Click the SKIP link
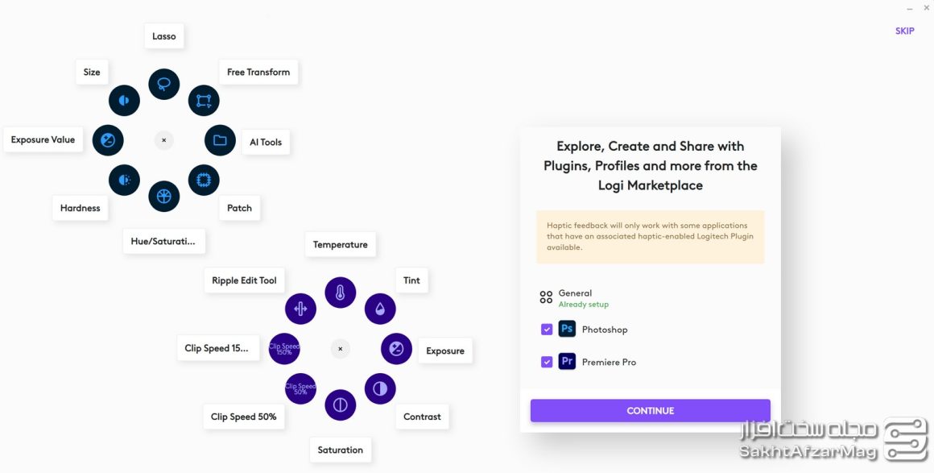 click(904, 31)
